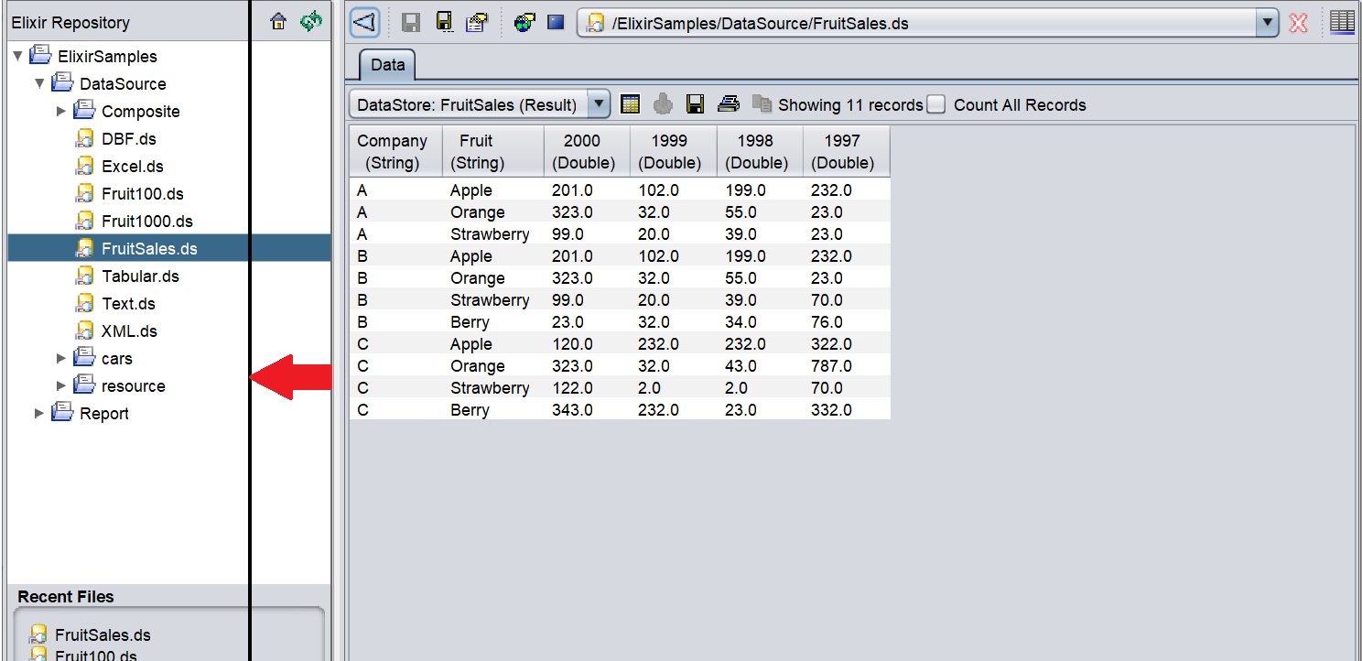The height and width of the screenshot is (661, 1362).
Task: Switch to the Data tab
Action: pyautogui.click(x=387, y=65)
